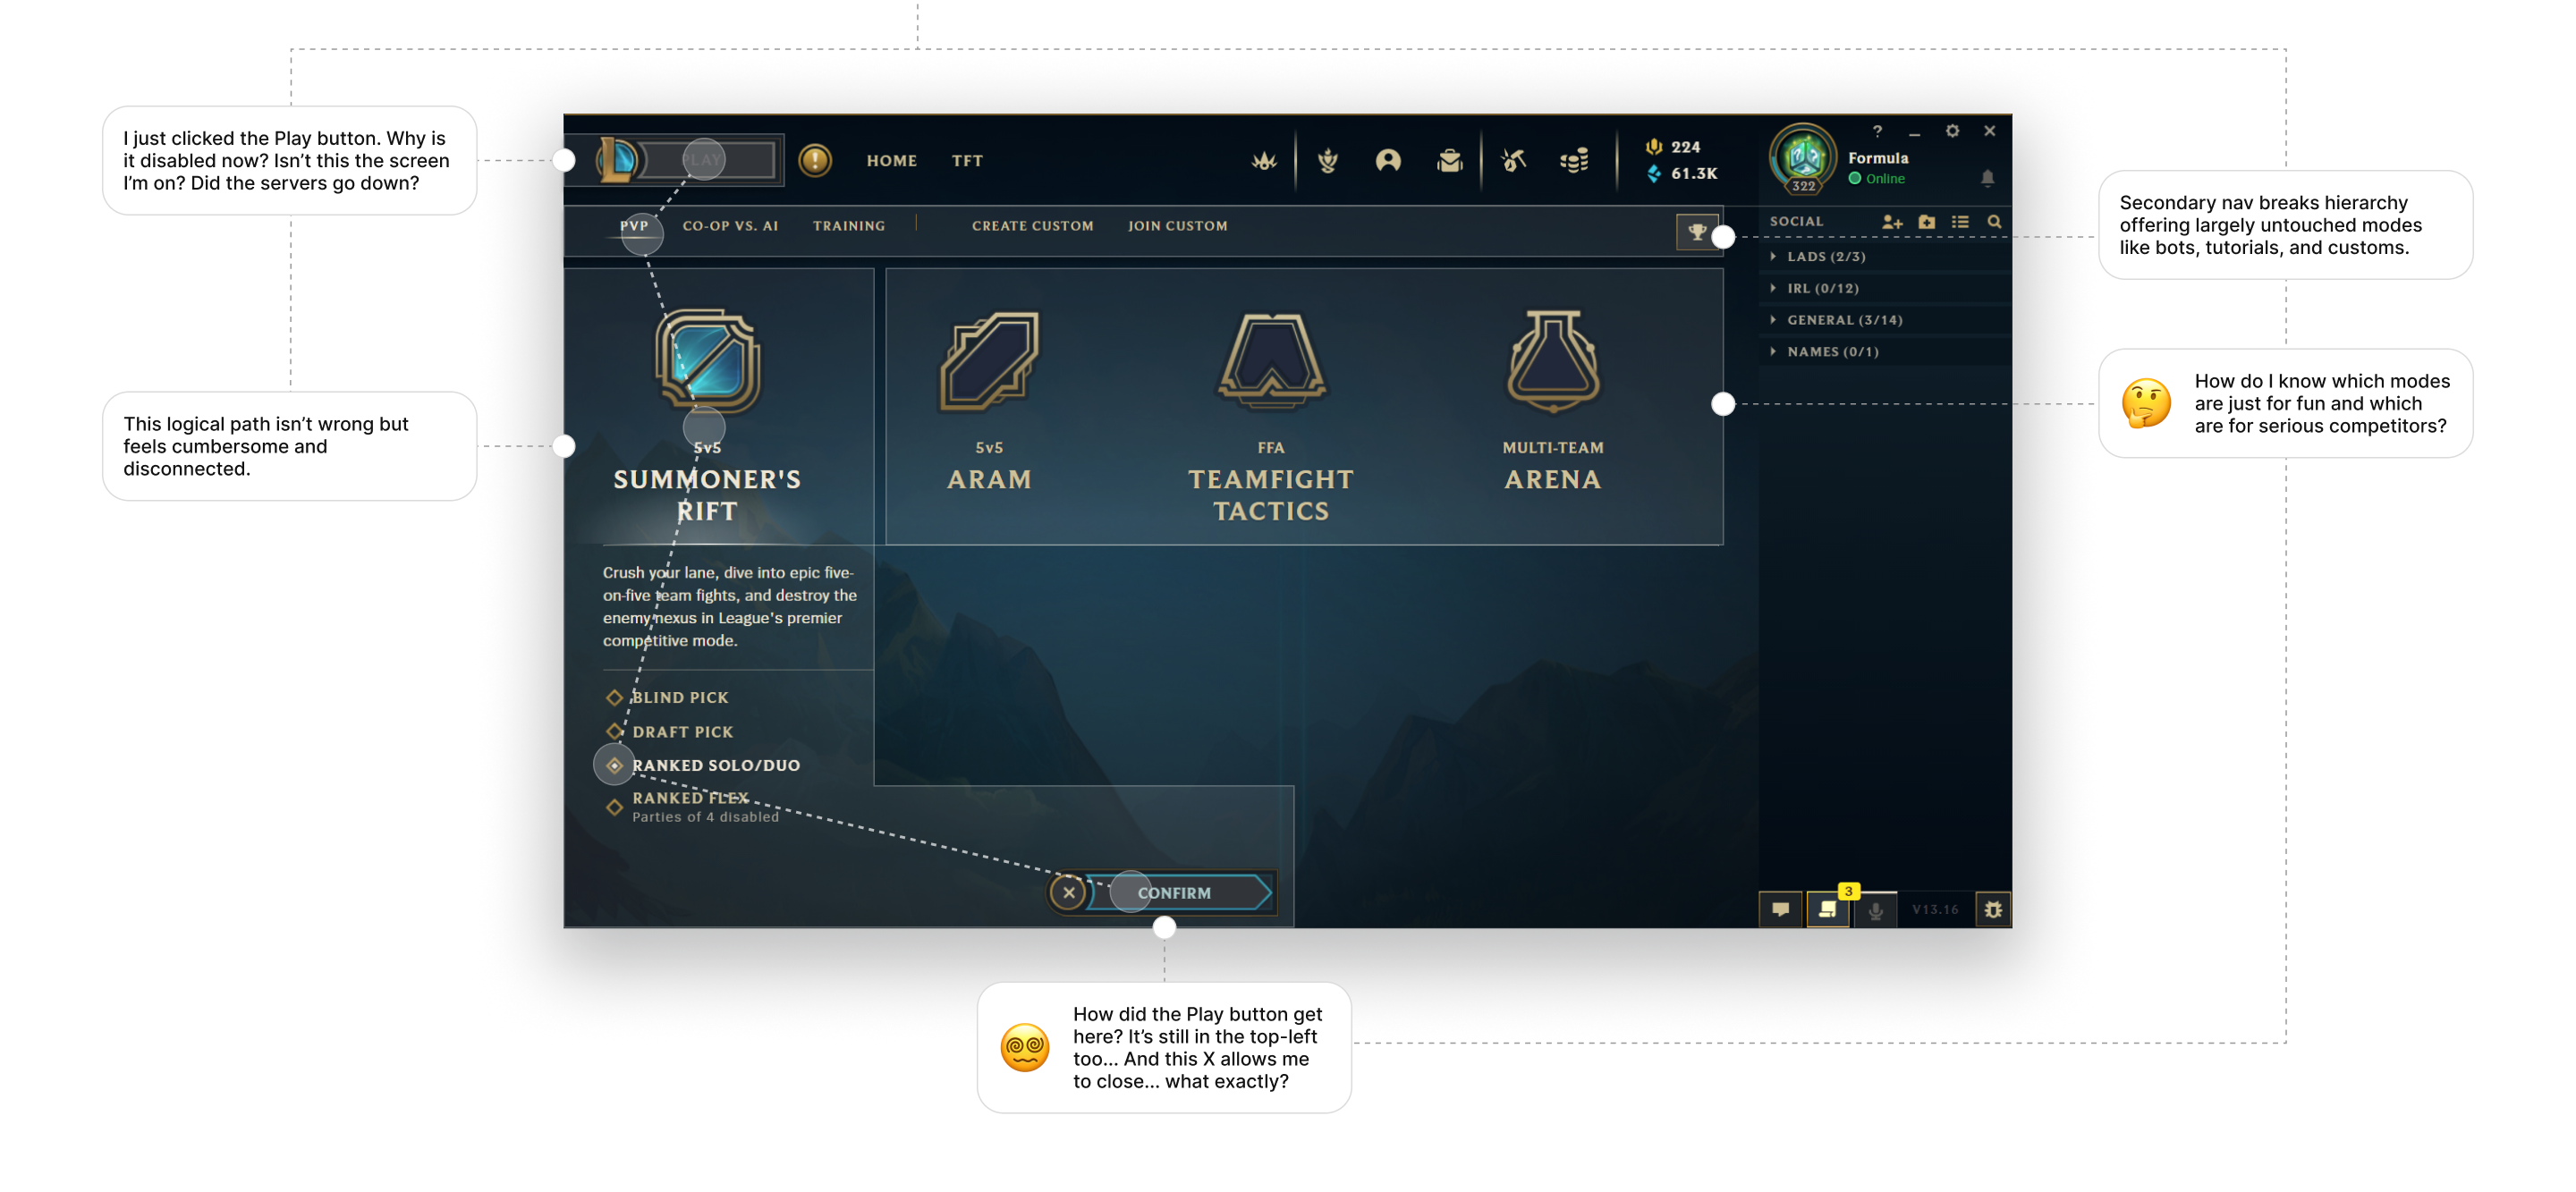The height and width of the screenshot is (1192, 2576).
Task: Click the bug report icon
Action: (1992, 911)
